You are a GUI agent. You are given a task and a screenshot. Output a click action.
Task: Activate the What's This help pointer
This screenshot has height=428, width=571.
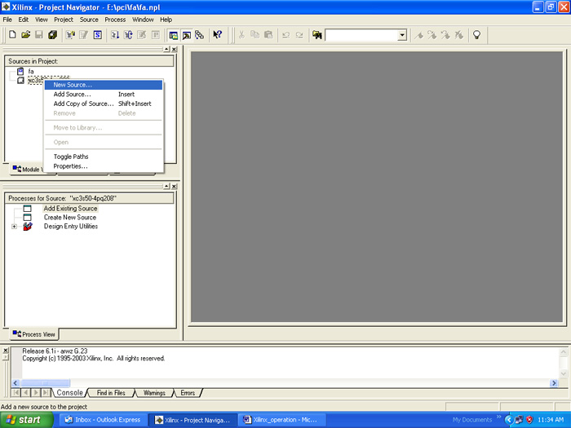tap(218, 35)
